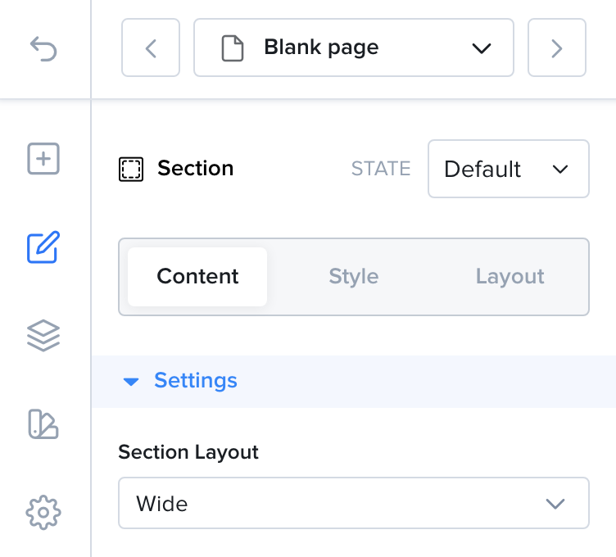Click the Settings header label
The height and width of the screenshot is (557, 616).
tap(196, 380)
